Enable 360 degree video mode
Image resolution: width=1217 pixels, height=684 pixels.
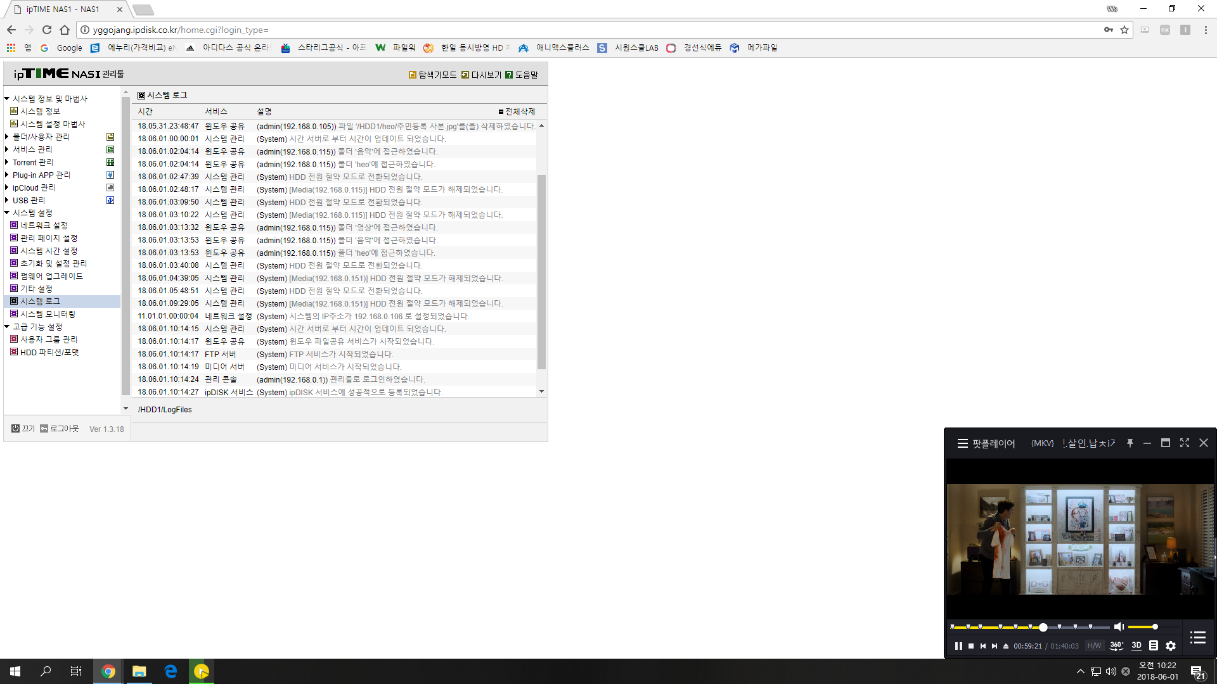tap(1117, 645)
